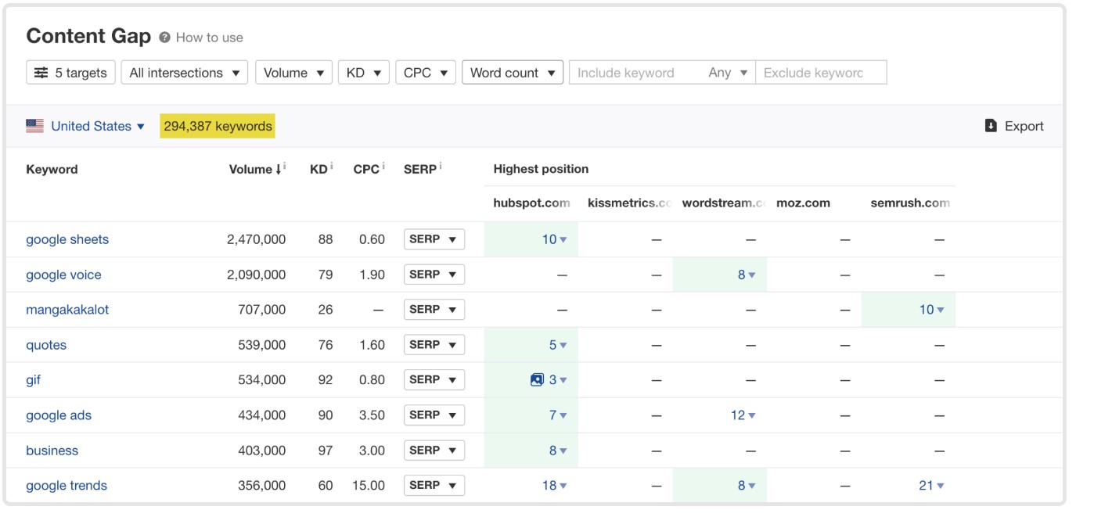Open the gif keyword link
Viewport: 1094px width, 517px height.
(x=33, y=380)
